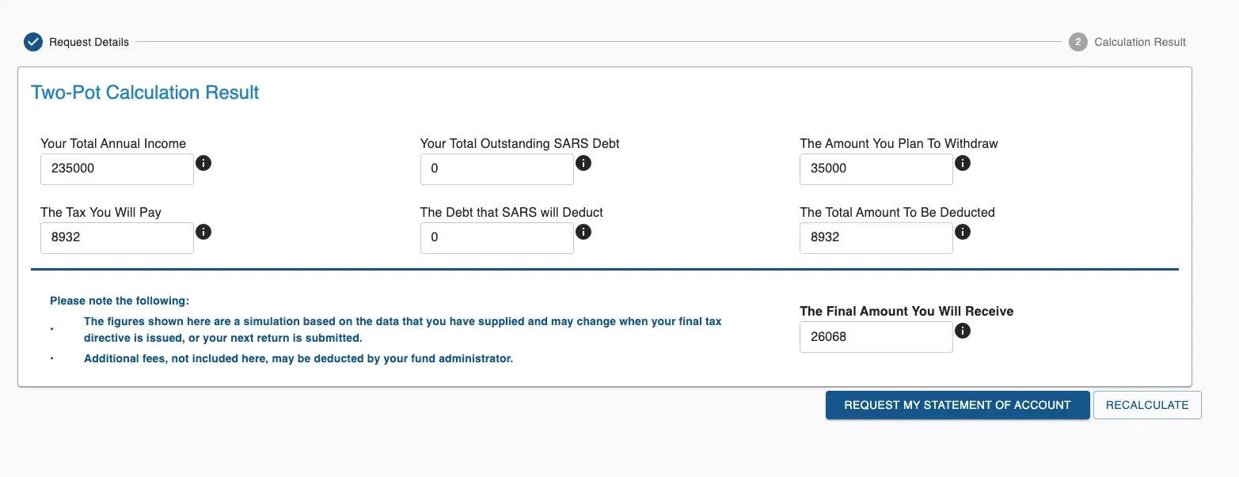Focus the Total Outstanding SARS Debt field
The width and height of the screenshot is (1239, 477).
[496, 168]
